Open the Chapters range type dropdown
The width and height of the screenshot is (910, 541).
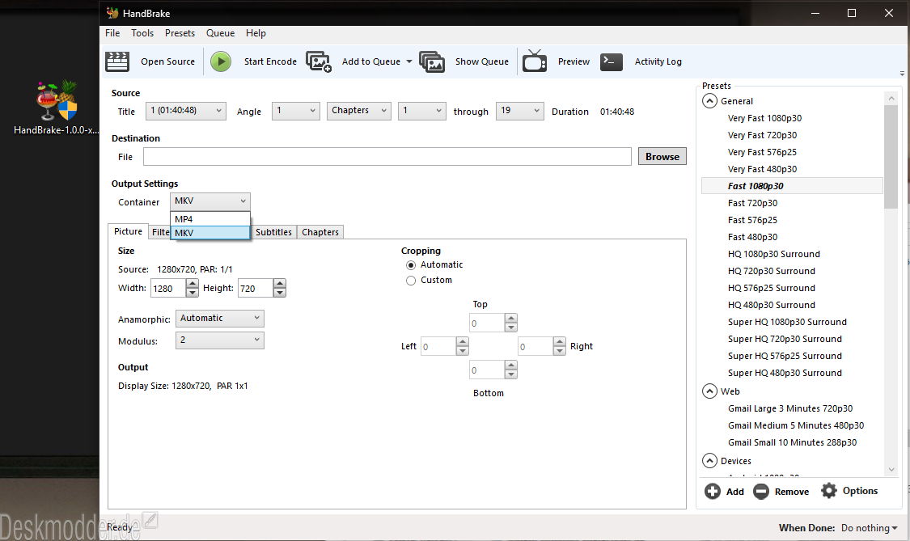point(358,111)
